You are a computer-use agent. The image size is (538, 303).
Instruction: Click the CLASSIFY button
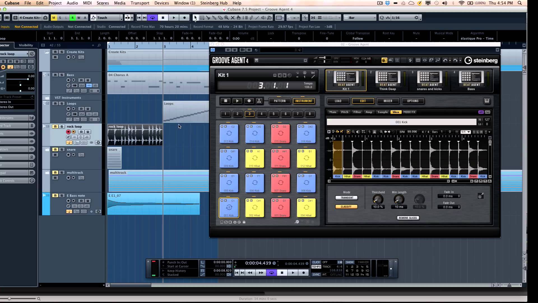coord(346,207)
